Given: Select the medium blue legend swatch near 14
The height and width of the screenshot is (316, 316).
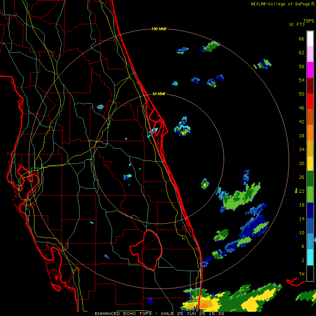Looking at the screenshot, I should 310,226.
